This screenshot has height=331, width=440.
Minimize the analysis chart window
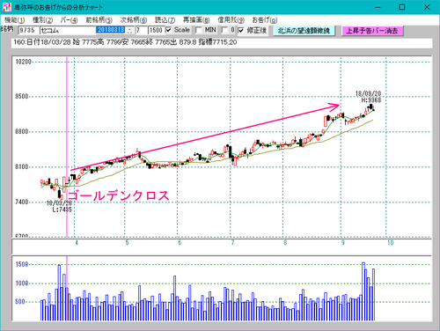click(x=378, y=7)
